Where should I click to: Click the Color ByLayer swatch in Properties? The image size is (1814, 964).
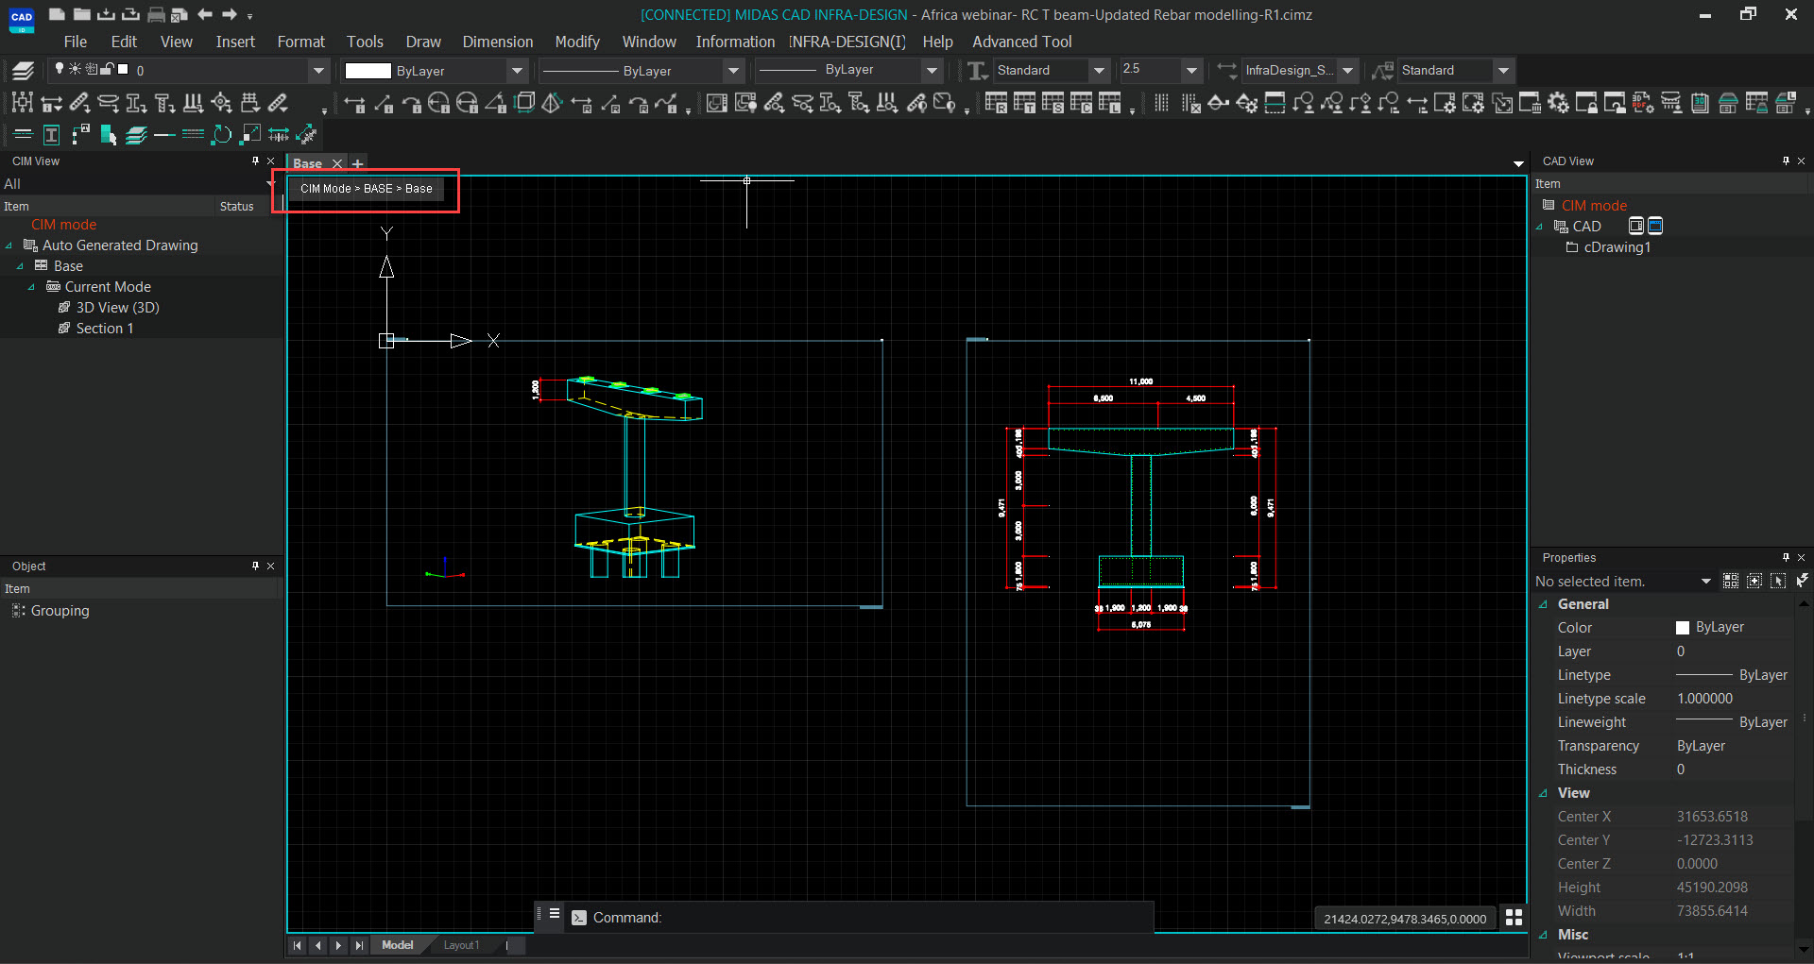[1682, 628]
